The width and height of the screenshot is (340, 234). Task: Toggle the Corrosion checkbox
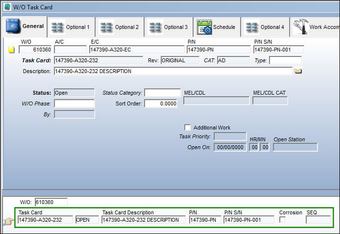tap(282, 220)
